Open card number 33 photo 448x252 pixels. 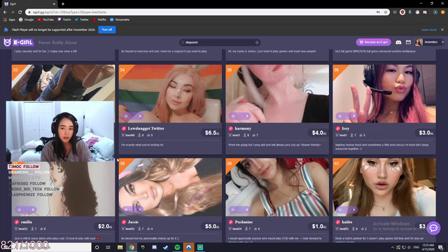coord(63,83)
